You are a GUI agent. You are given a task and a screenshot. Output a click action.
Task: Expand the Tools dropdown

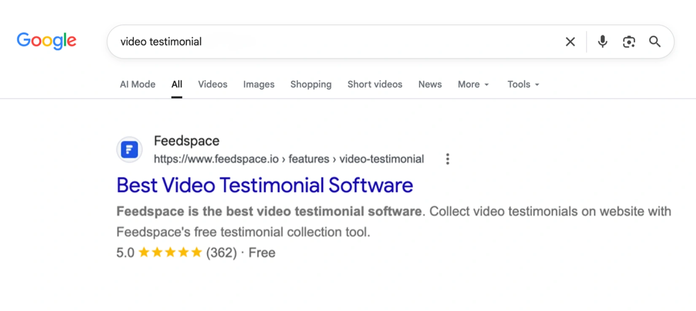point(523,84)
